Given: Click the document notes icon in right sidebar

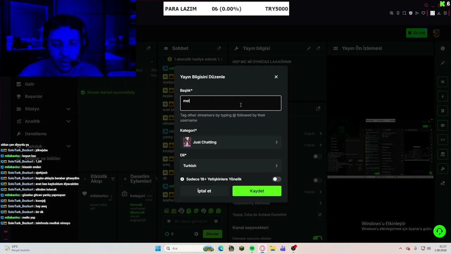Looking at the screenshot, I should [443, 111].
